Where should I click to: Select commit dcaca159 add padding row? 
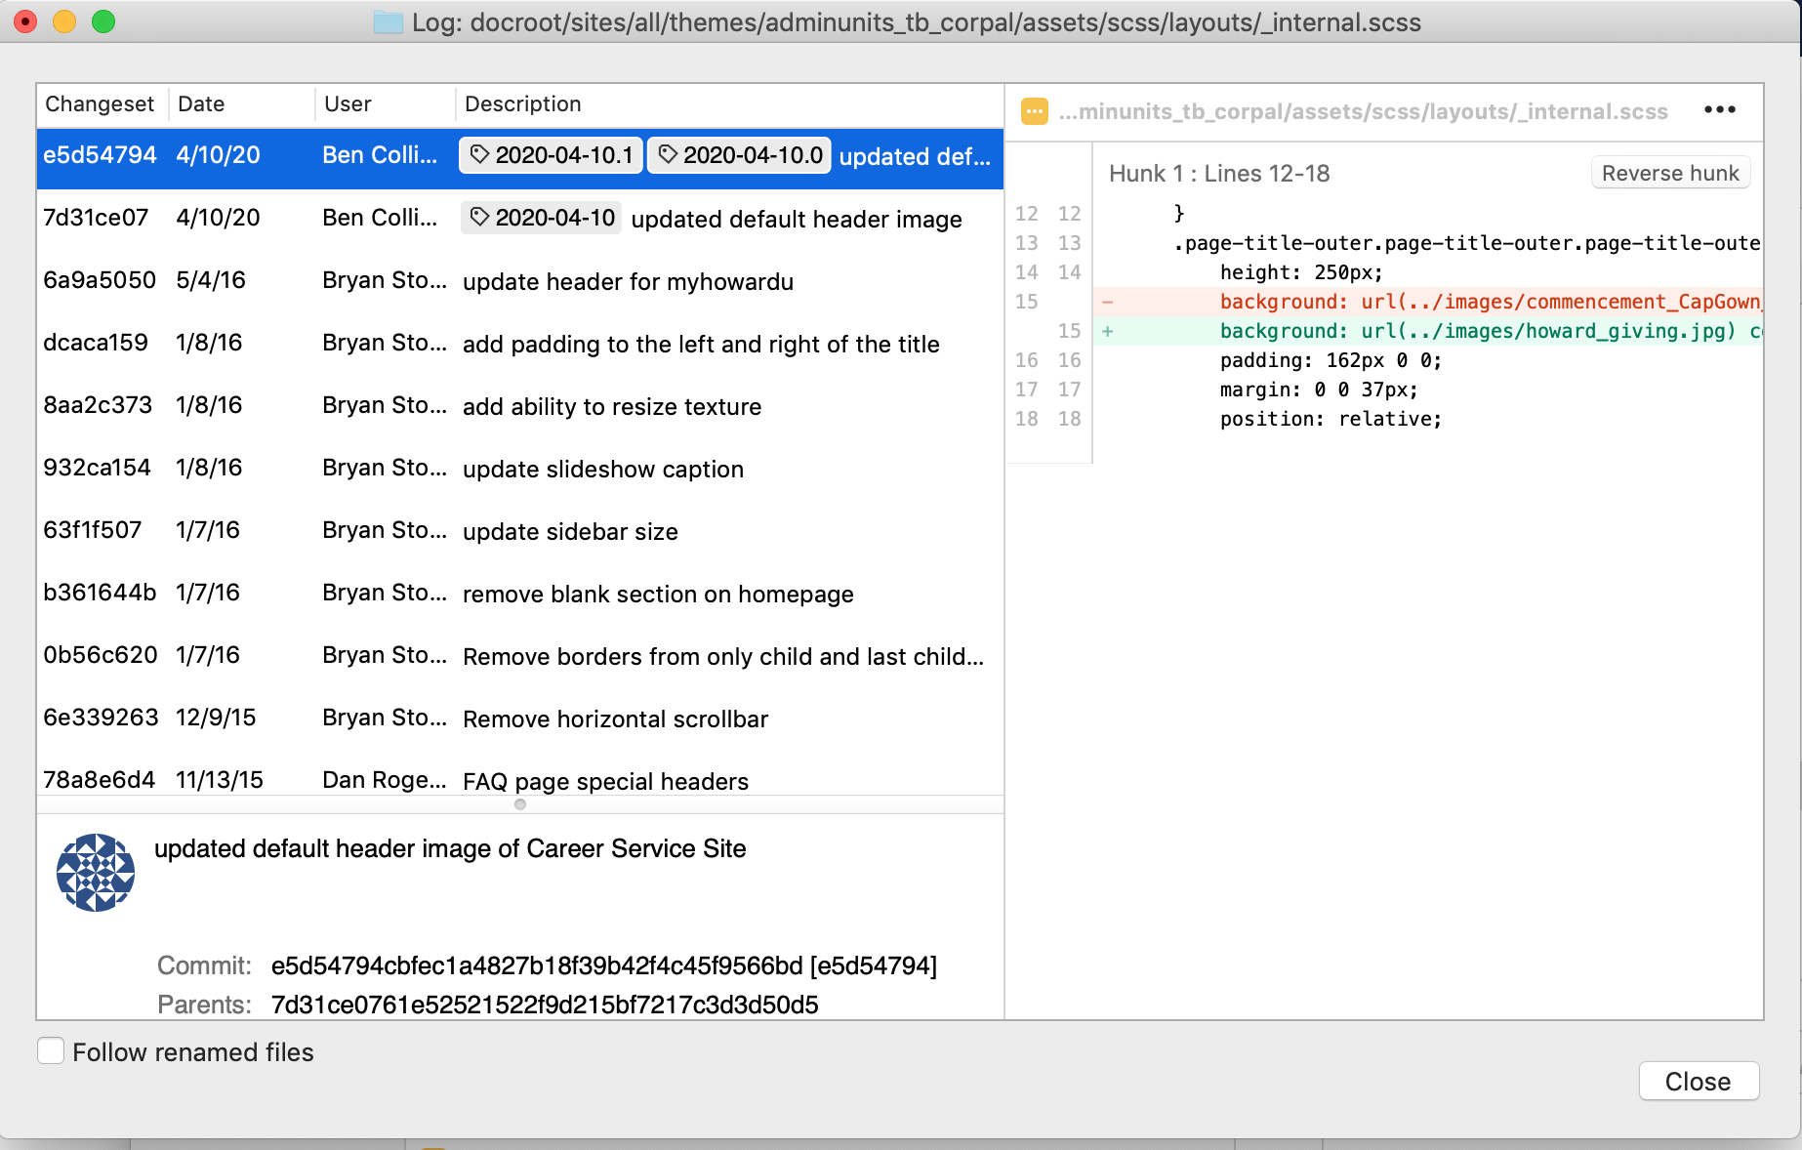[x=520, y=343]
